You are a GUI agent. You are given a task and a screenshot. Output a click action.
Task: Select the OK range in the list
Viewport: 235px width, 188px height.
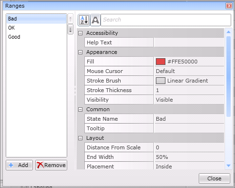click(36, 28)
